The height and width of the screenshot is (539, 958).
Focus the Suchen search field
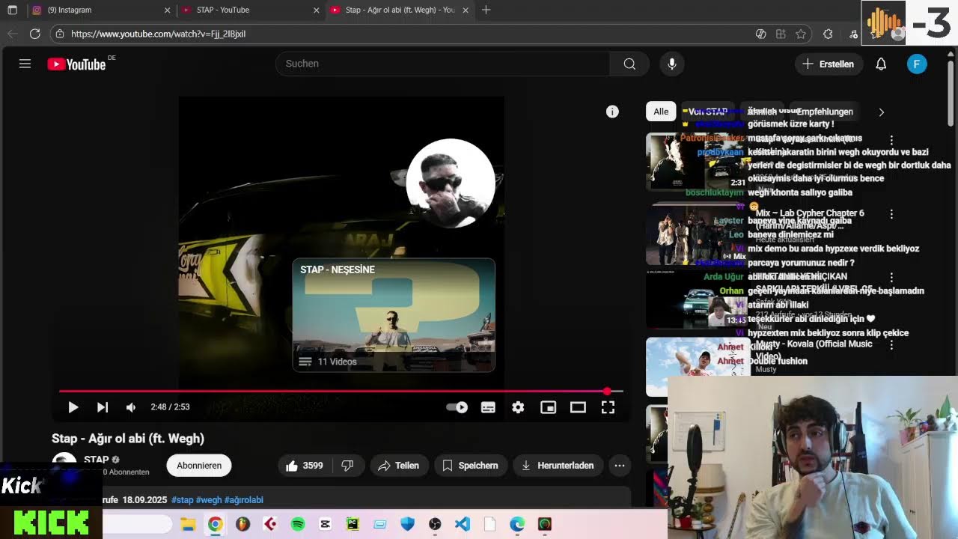[443, 64]
